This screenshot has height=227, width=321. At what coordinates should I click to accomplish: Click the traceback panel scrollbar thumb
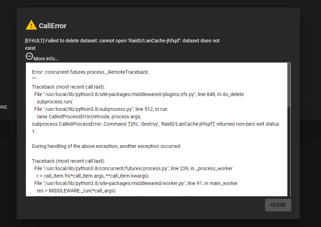pos(289,85)
